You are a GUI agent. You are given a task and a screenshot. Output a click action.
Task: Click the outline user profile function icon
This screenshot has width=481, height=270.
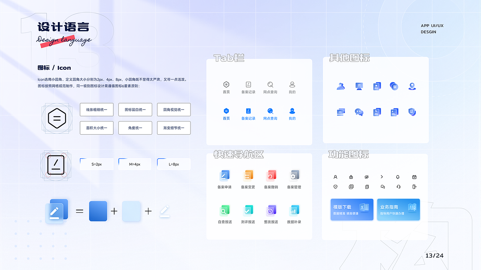336,177
